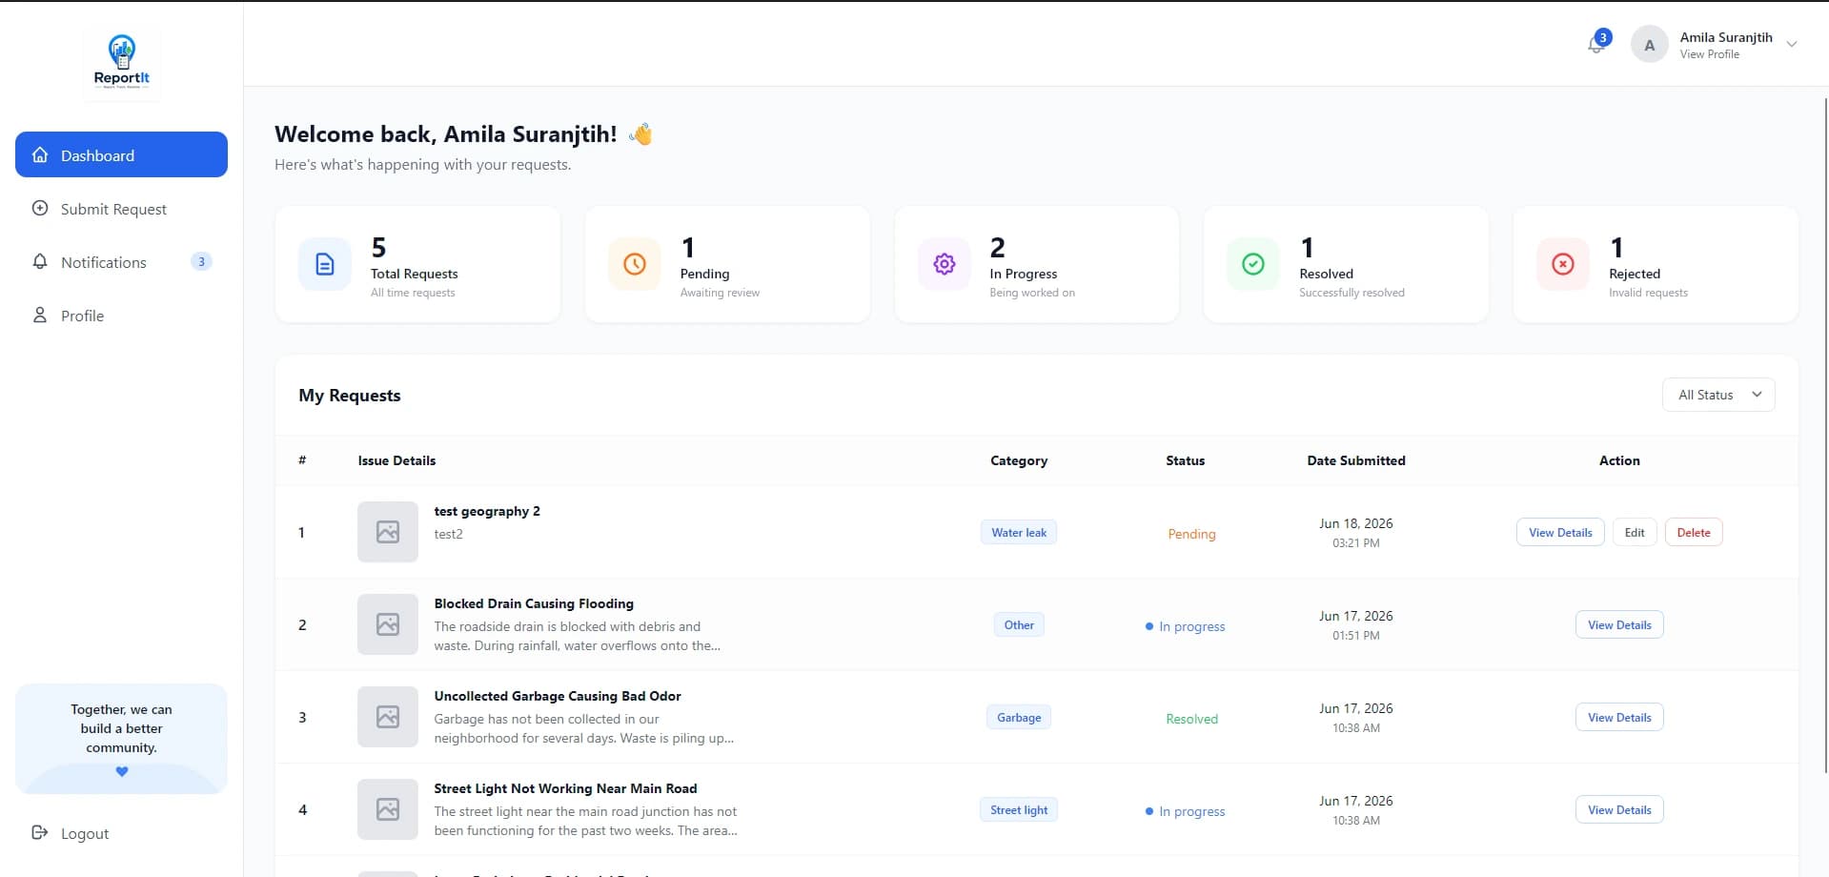View Details of Uncollected Garbage request
The image size is (1829, 877).
point(1619,717)
